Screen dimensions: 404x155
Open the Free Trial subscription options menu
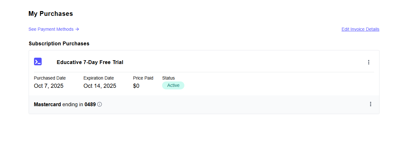click(x=368, y=62)
